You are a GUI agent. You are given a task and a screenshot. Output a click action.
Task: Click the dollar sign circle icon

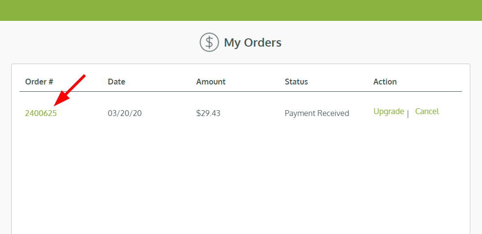[209, 42]
